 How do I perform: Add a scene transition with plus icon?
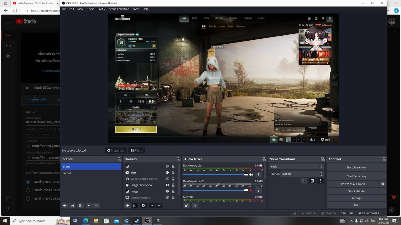coord(304,181)
